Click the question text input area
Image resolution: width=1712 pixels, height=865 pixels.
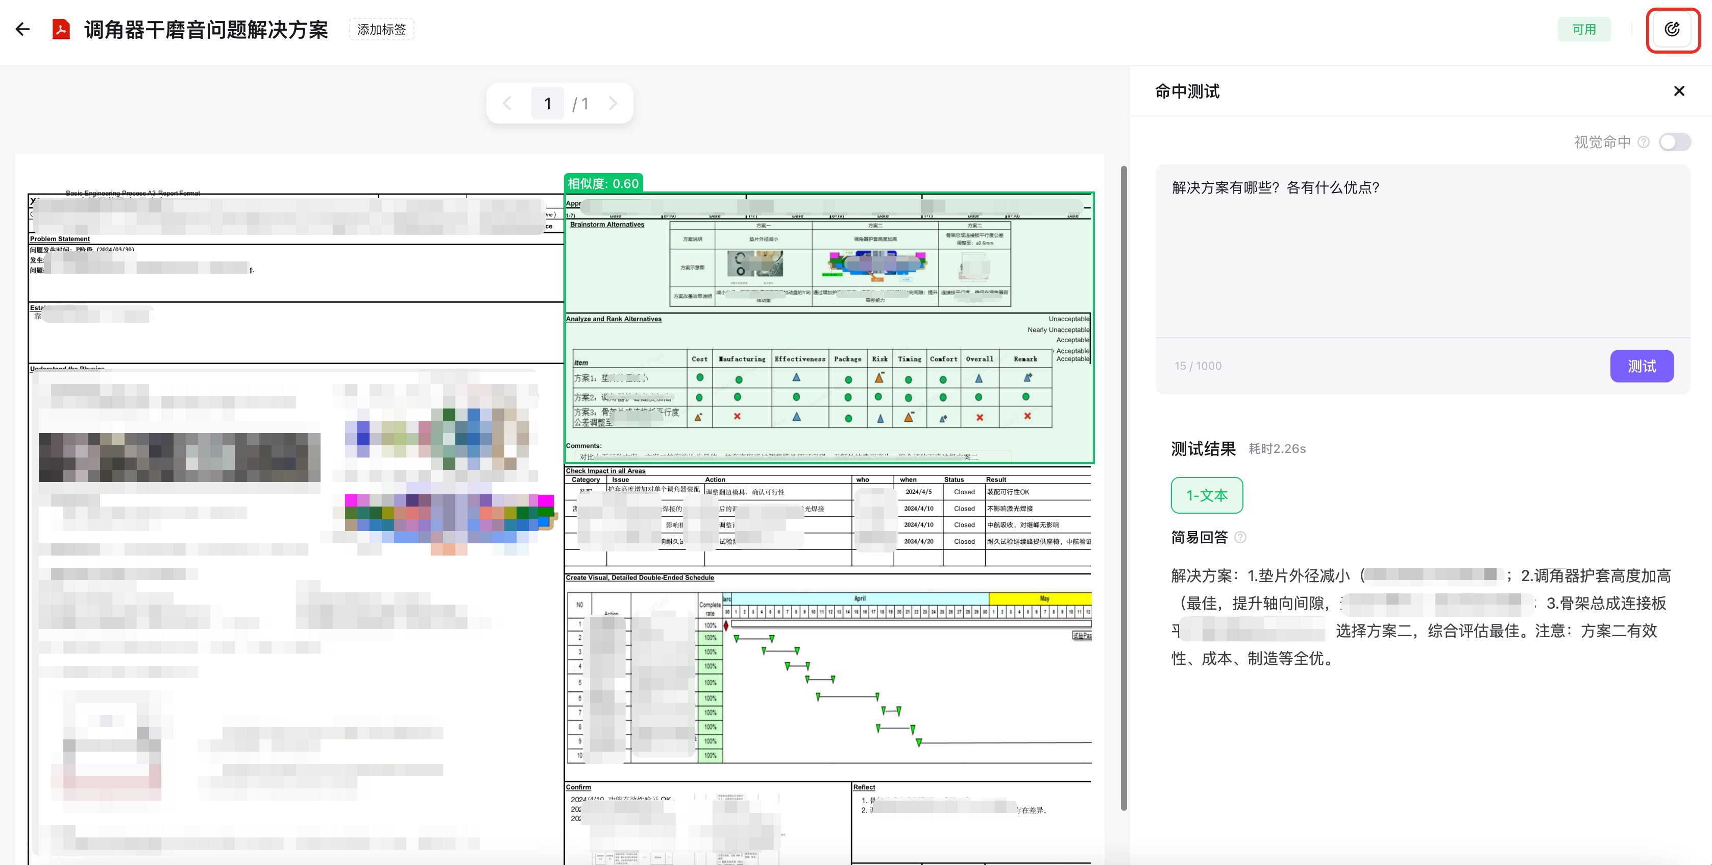tap(1422, 253)
